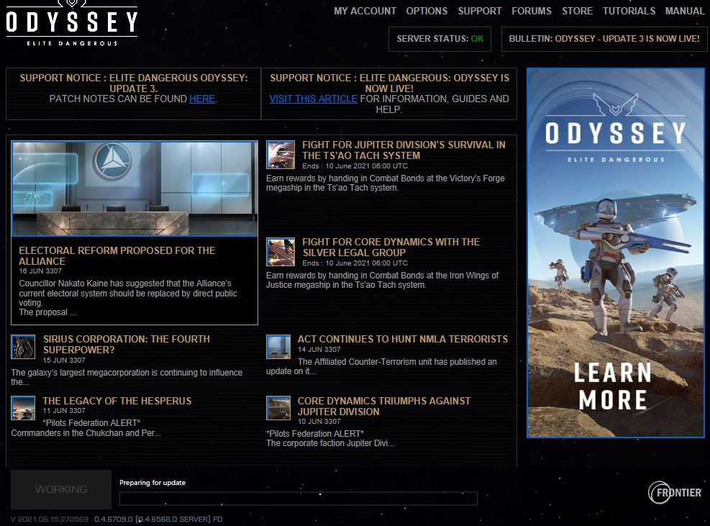Viewport: 710px width, 526px height.
Task: Open Fight for Jupiter Division's Survival headline
Action: coord(404,150)
